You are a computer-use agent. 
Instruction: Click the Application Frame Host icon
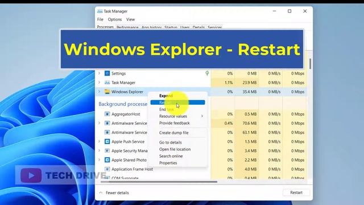point(107,169)
